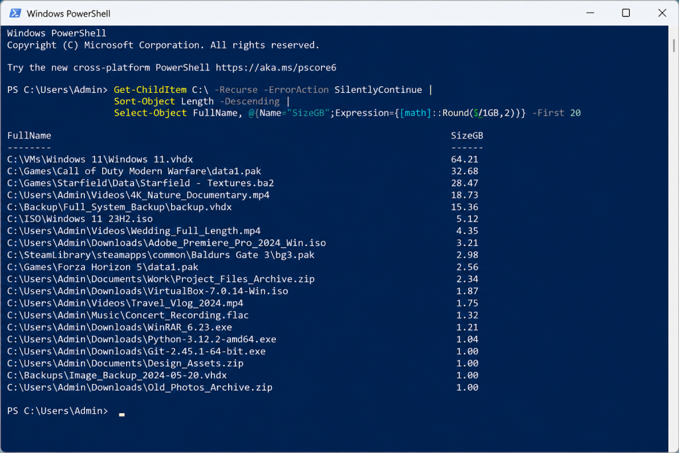Click the 4.35 size value

tap(467, 231)
